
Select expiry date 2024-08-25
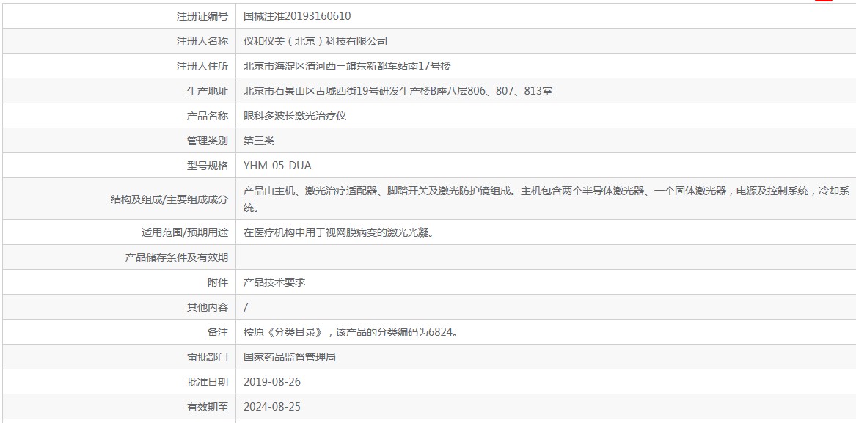coord(272,407)
